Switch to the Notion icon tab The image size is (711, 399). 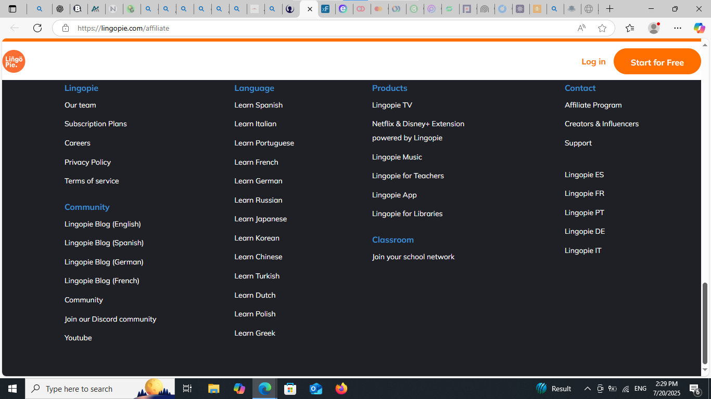[x=113, y=9]
